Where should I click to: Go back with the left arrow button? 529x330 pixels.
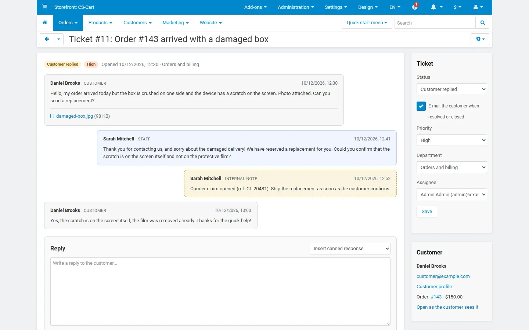point(47,39)
